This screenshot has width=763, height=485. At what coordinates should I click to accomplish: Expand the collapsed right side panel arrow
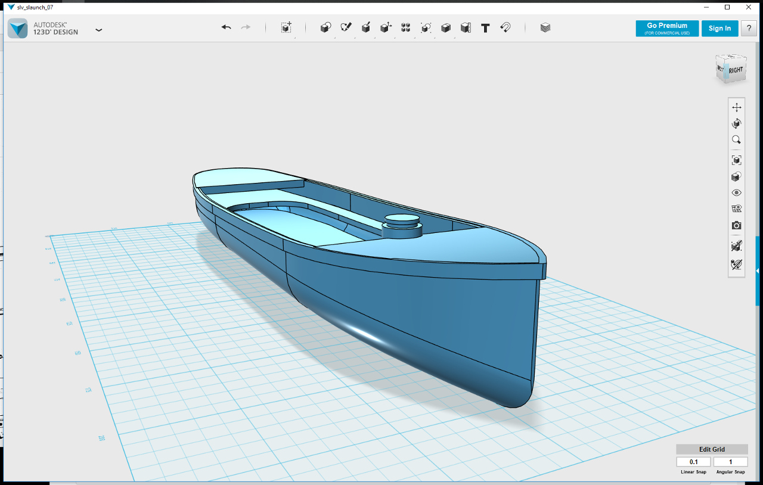758,271
